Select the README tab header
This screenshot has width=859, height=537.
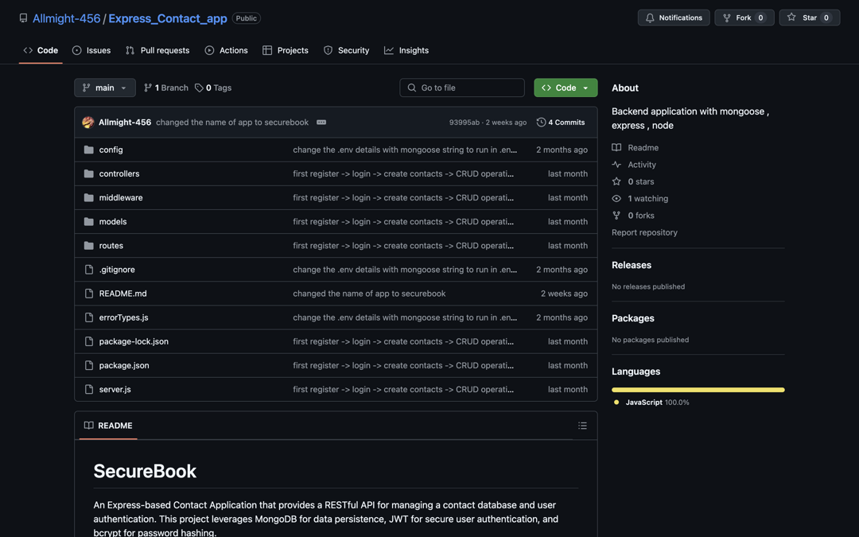pyautogui.click(x=108, y=426)
